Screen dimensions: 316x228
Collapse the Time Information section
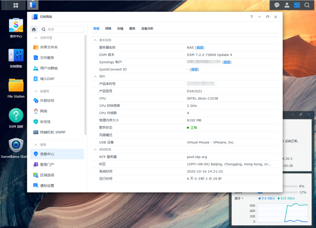point(95,150)
